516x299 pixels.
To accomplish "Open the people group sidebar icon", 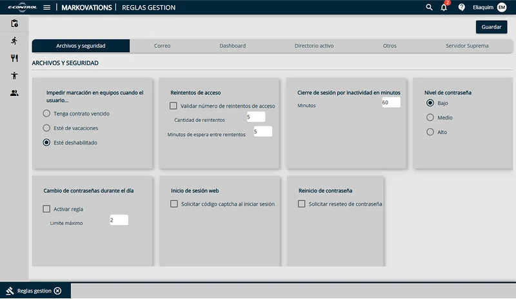I will coord(14,93).
